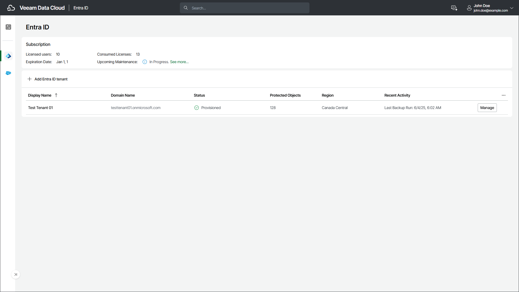
Task: Click the 128 protected objects value
Action: pyautogui.click(x=273, y=108)
